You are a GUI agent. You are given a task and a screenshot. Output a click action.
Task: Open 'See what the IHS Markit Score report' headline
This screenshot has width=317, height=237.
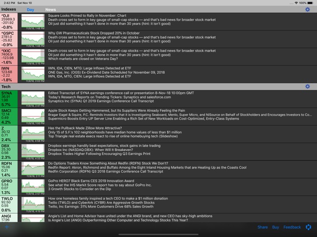[x=100, y=185]
